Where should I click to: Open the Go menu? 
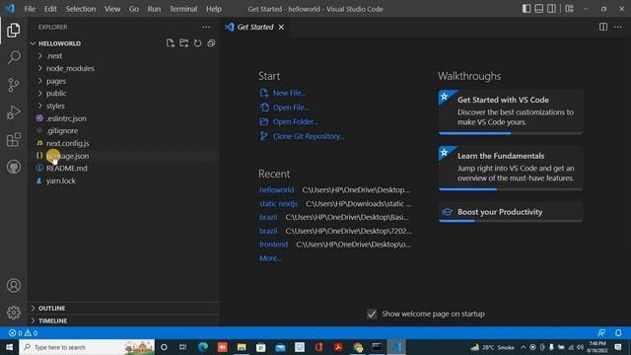pos(134,9)
